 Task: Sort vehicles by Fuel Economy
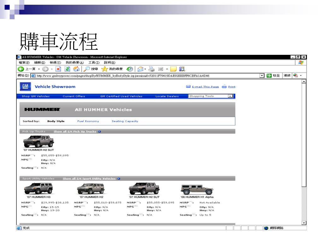[88, 121]
